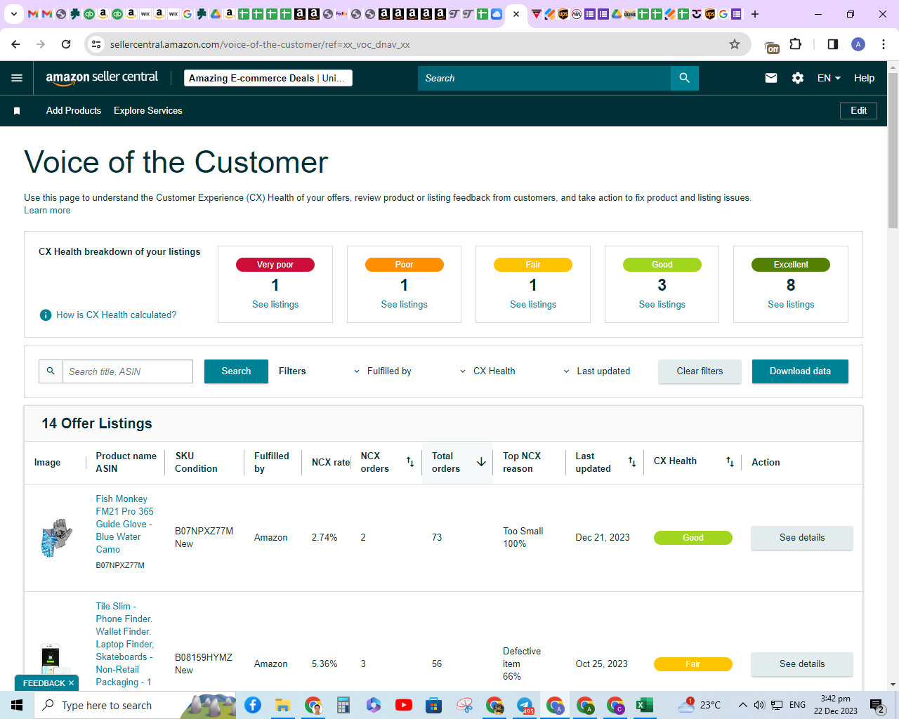Image resolution: width=899 pixels, height=719 pixels.
Task: See listings under Very poor
Action: pyautogui.click(x=275, y=304)
